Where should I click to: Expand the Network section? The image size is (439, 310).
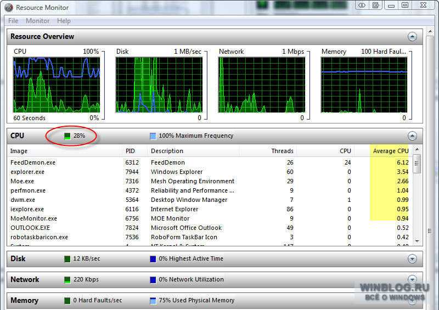(x=412, y=279)
